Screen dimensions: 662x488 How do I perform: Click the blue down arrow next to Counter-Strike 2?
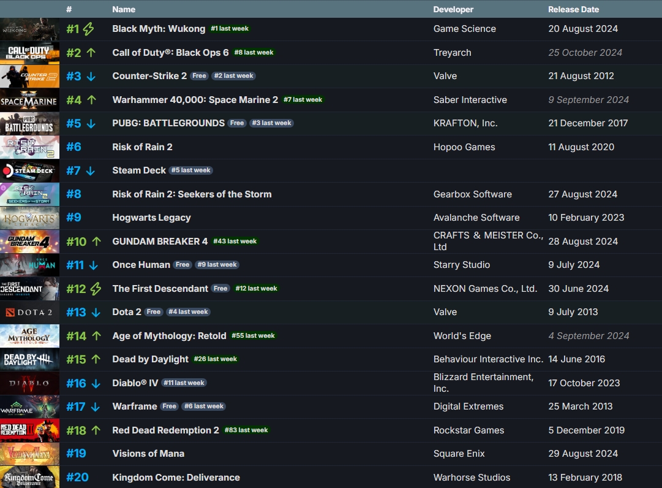coord(91,76)
